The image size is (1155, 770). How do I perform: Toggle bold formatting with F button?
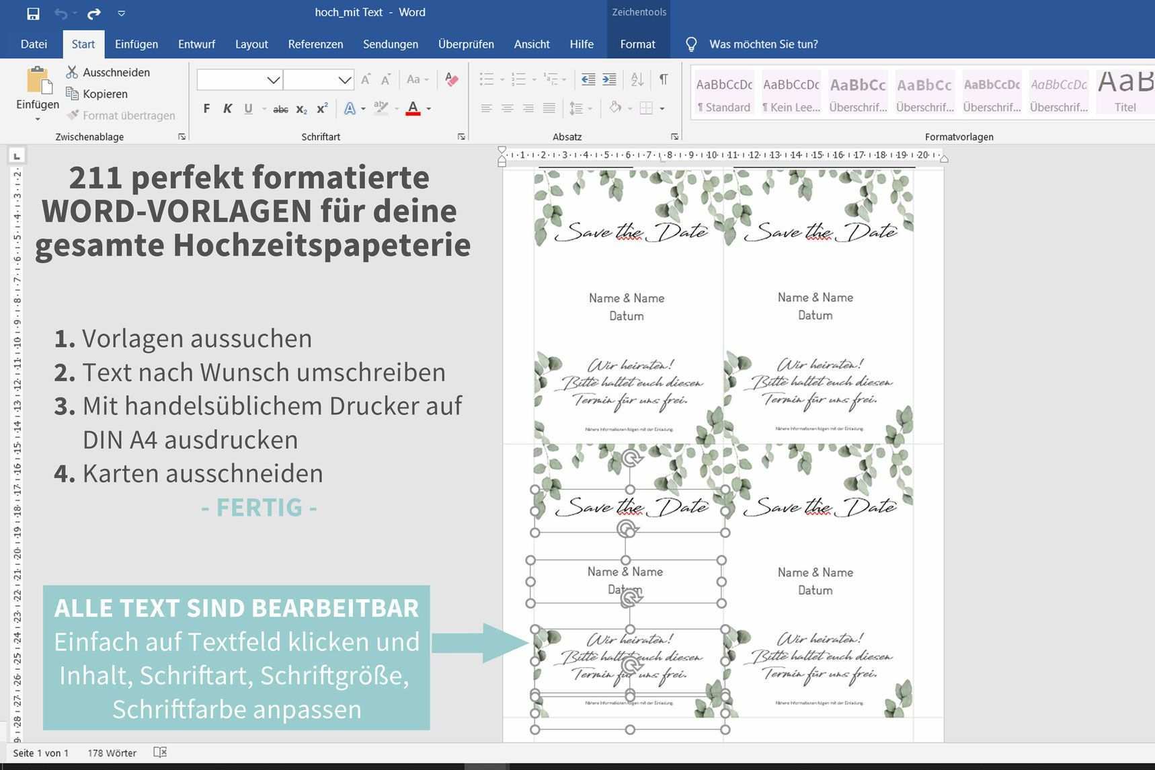206,109
